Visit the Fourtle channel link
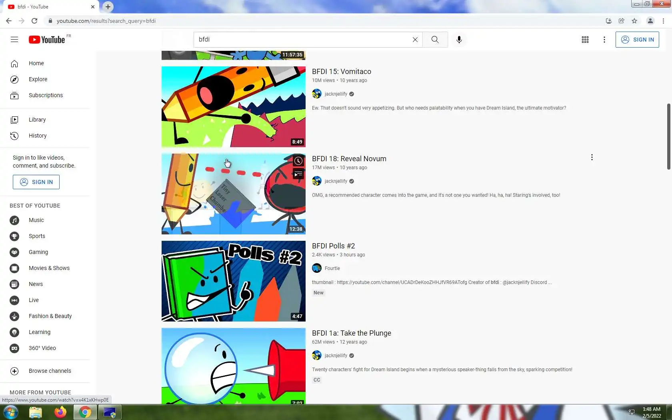Screen dimensions: 672x420 332,268
